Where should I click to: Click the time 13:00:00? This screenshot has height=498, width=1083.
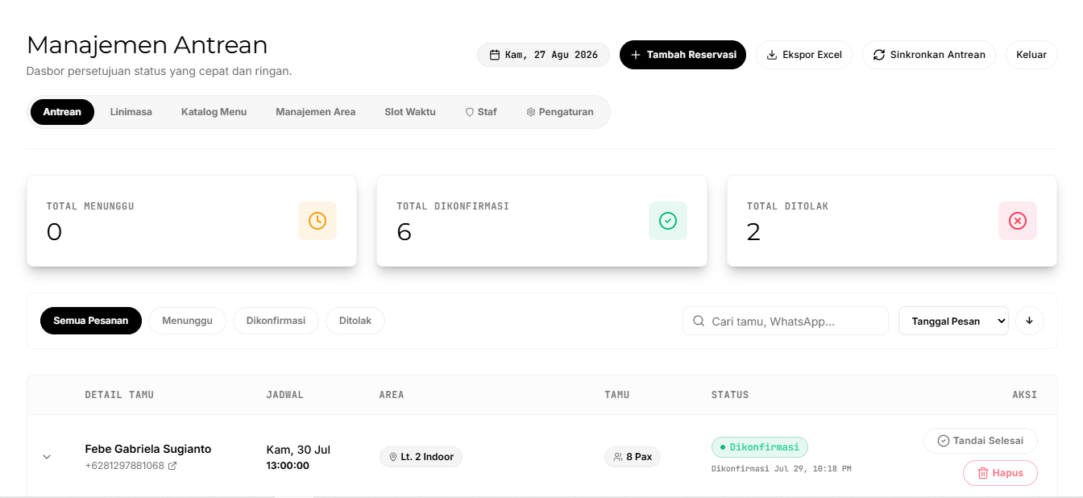(288, 466)
